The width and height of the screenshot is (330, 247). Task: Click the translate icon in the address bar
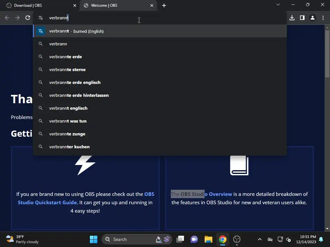[x=41, y=18]
